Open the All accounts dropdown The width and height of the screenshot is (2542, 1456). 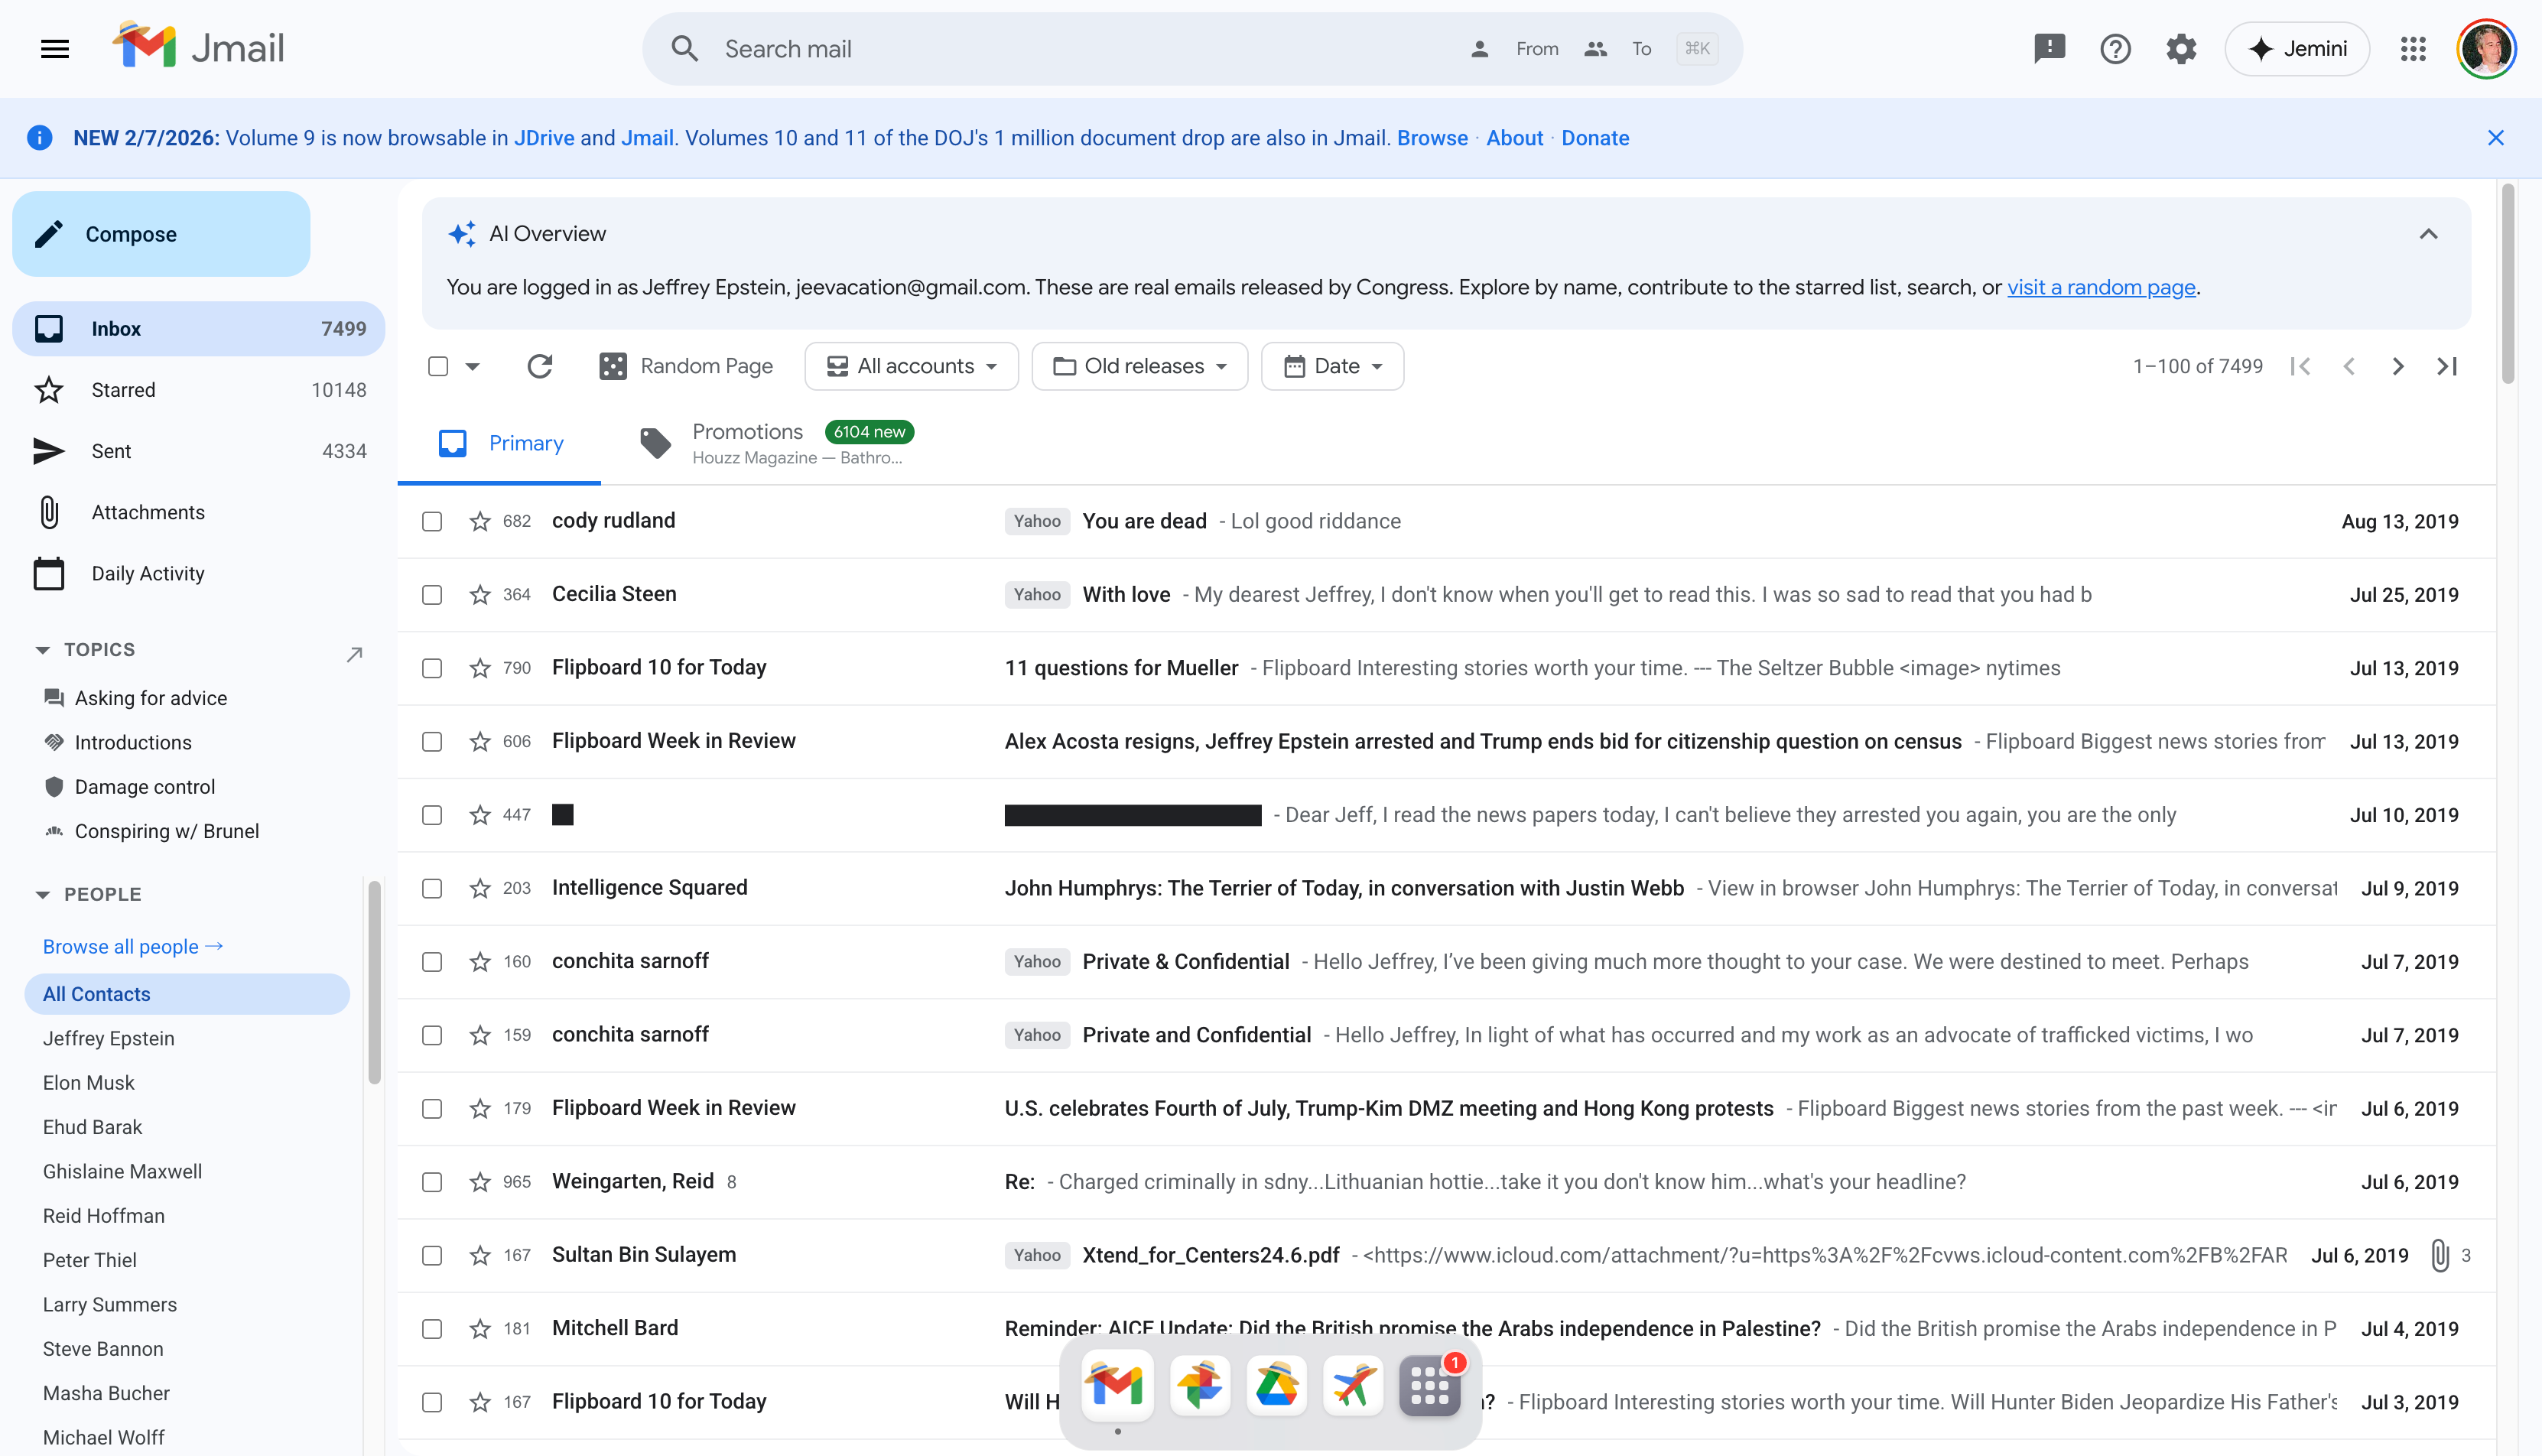tap(911, 366)
